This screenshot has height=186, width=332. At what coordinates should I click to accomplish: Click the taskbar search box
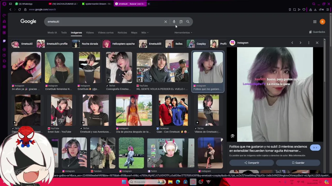coord(147,182)
